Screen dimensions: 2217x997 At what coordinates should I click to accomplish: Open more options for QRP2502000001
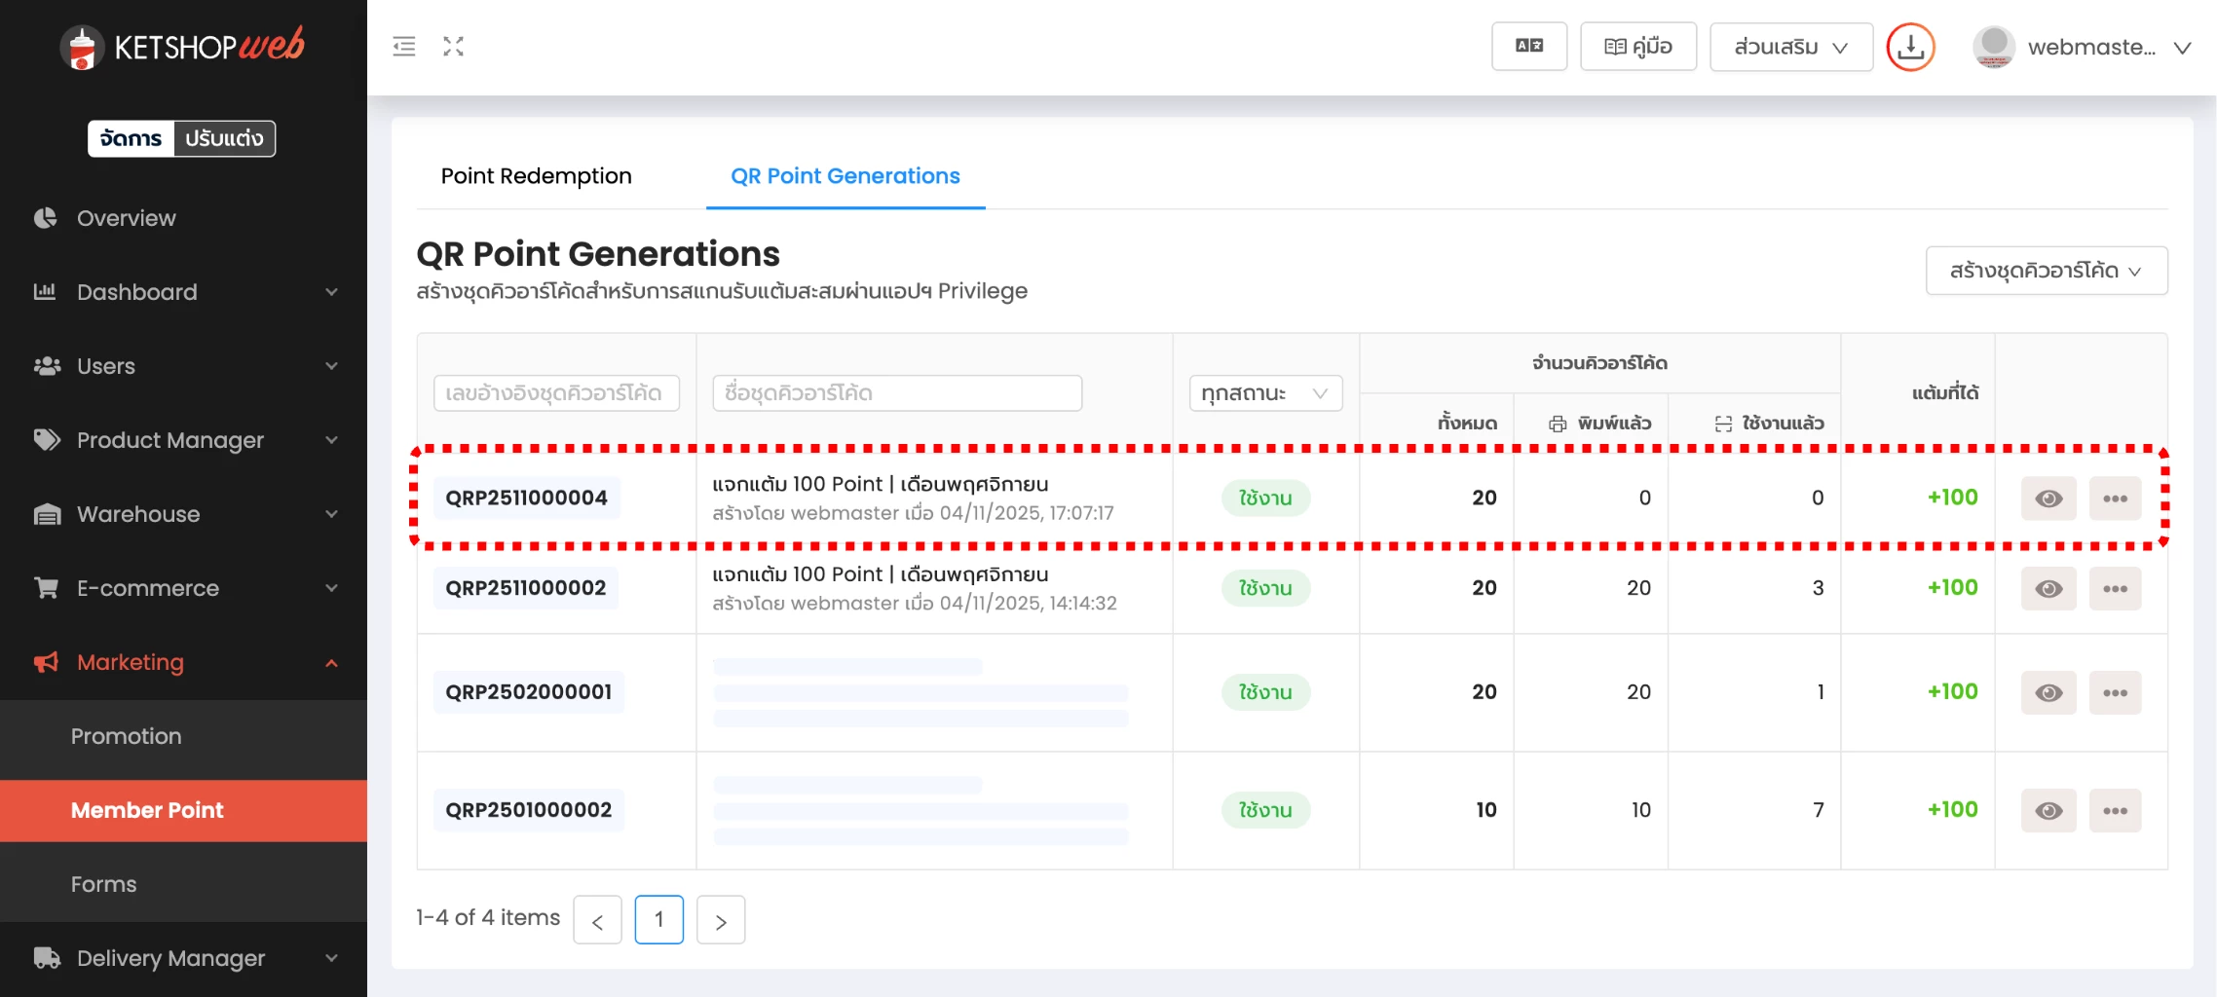[x=2115, y=692]
